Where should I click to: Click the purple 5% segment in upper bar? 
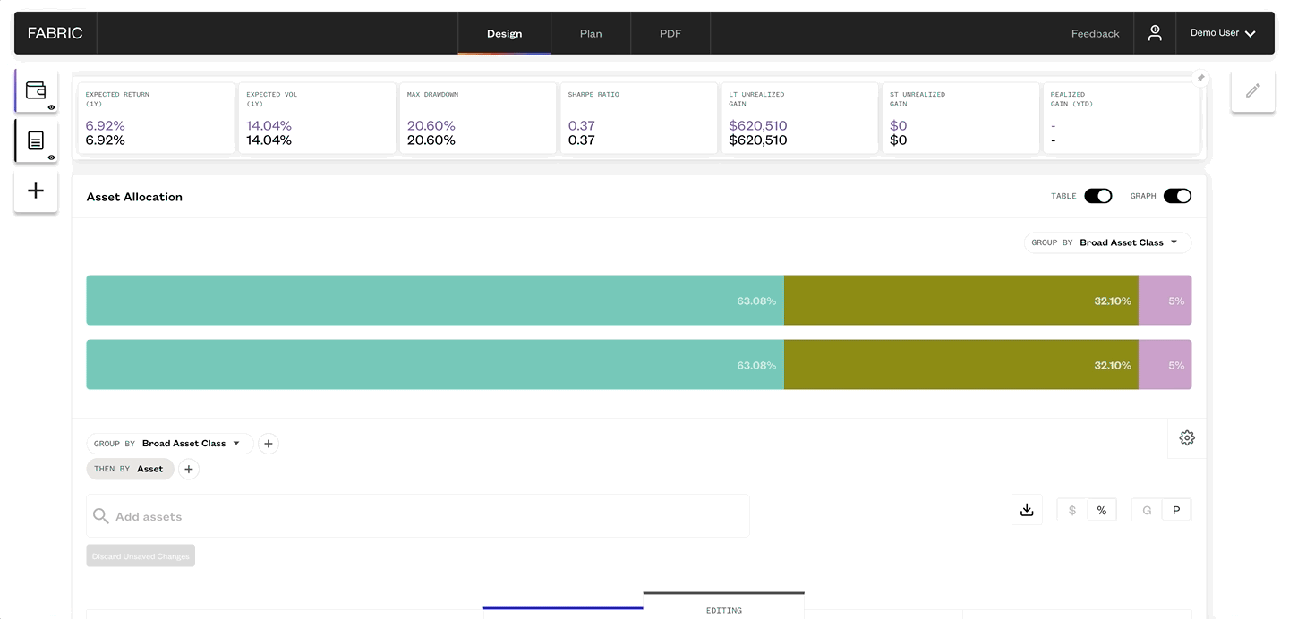[1165, 301]
